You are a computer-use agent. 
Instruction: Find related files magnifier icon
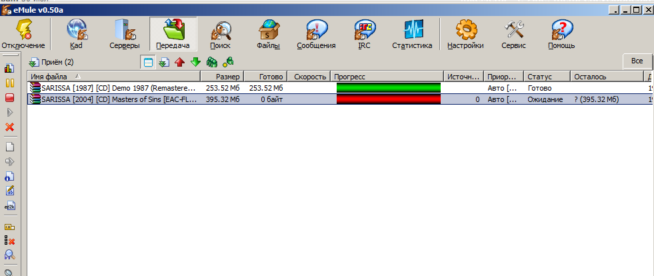tap(9, 255)
